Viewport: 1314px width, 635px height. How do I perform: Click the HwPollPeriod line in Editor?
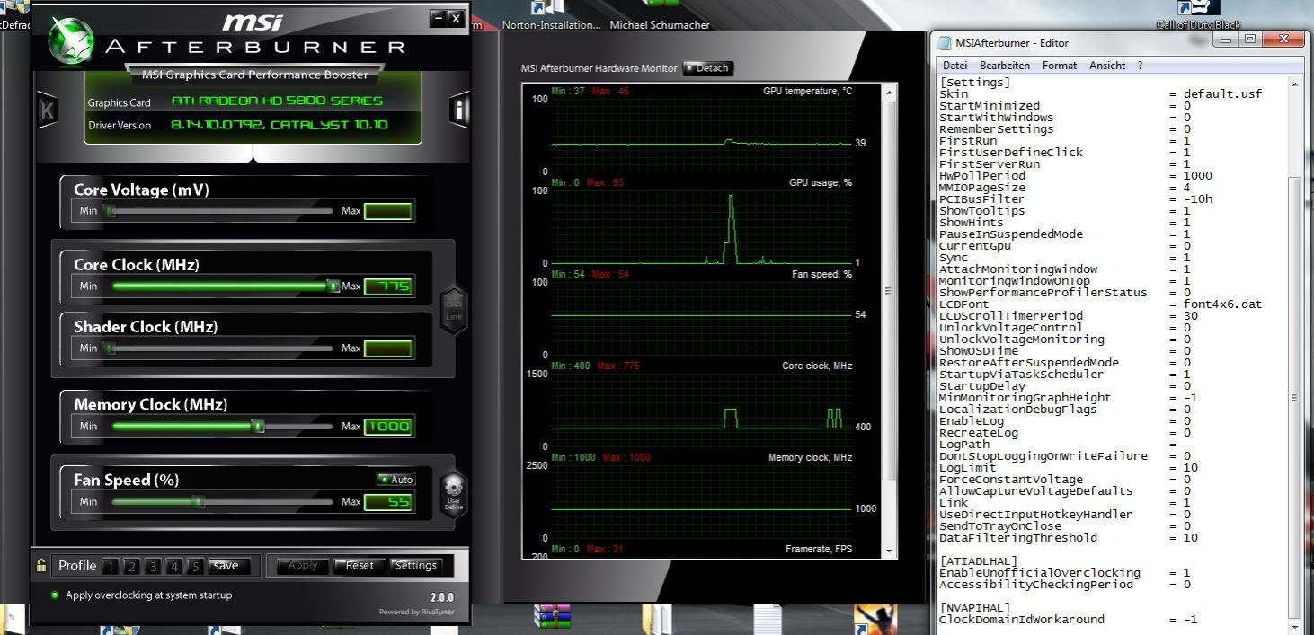coord(1076,176)
